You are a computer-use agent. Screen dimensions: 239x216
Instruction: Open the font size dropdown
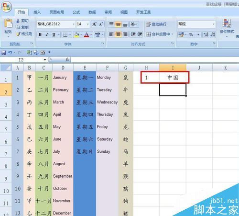point(87,24)
